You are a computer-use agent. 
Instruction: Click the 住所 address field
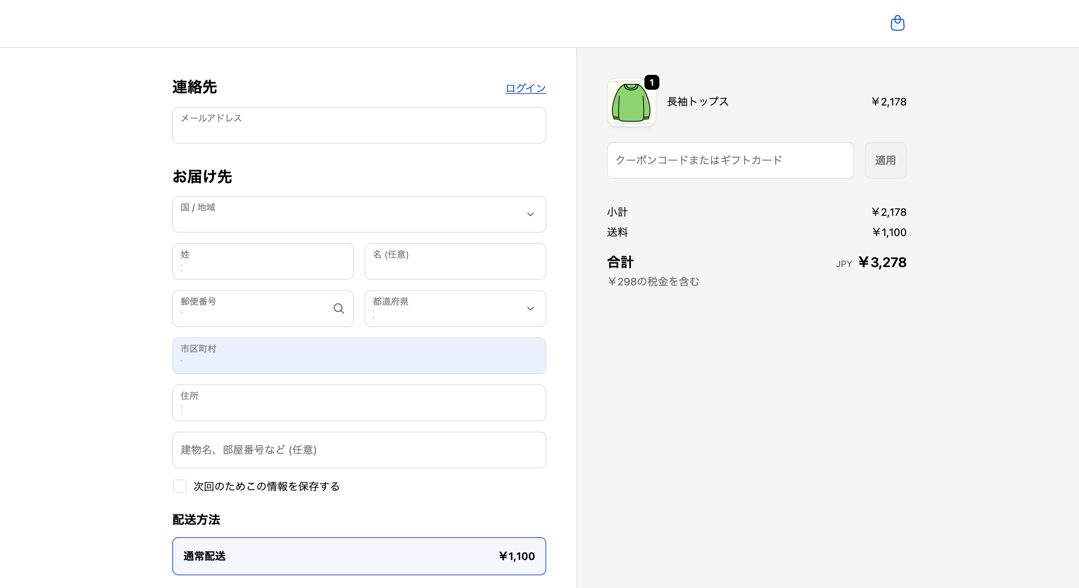[359, 403]
